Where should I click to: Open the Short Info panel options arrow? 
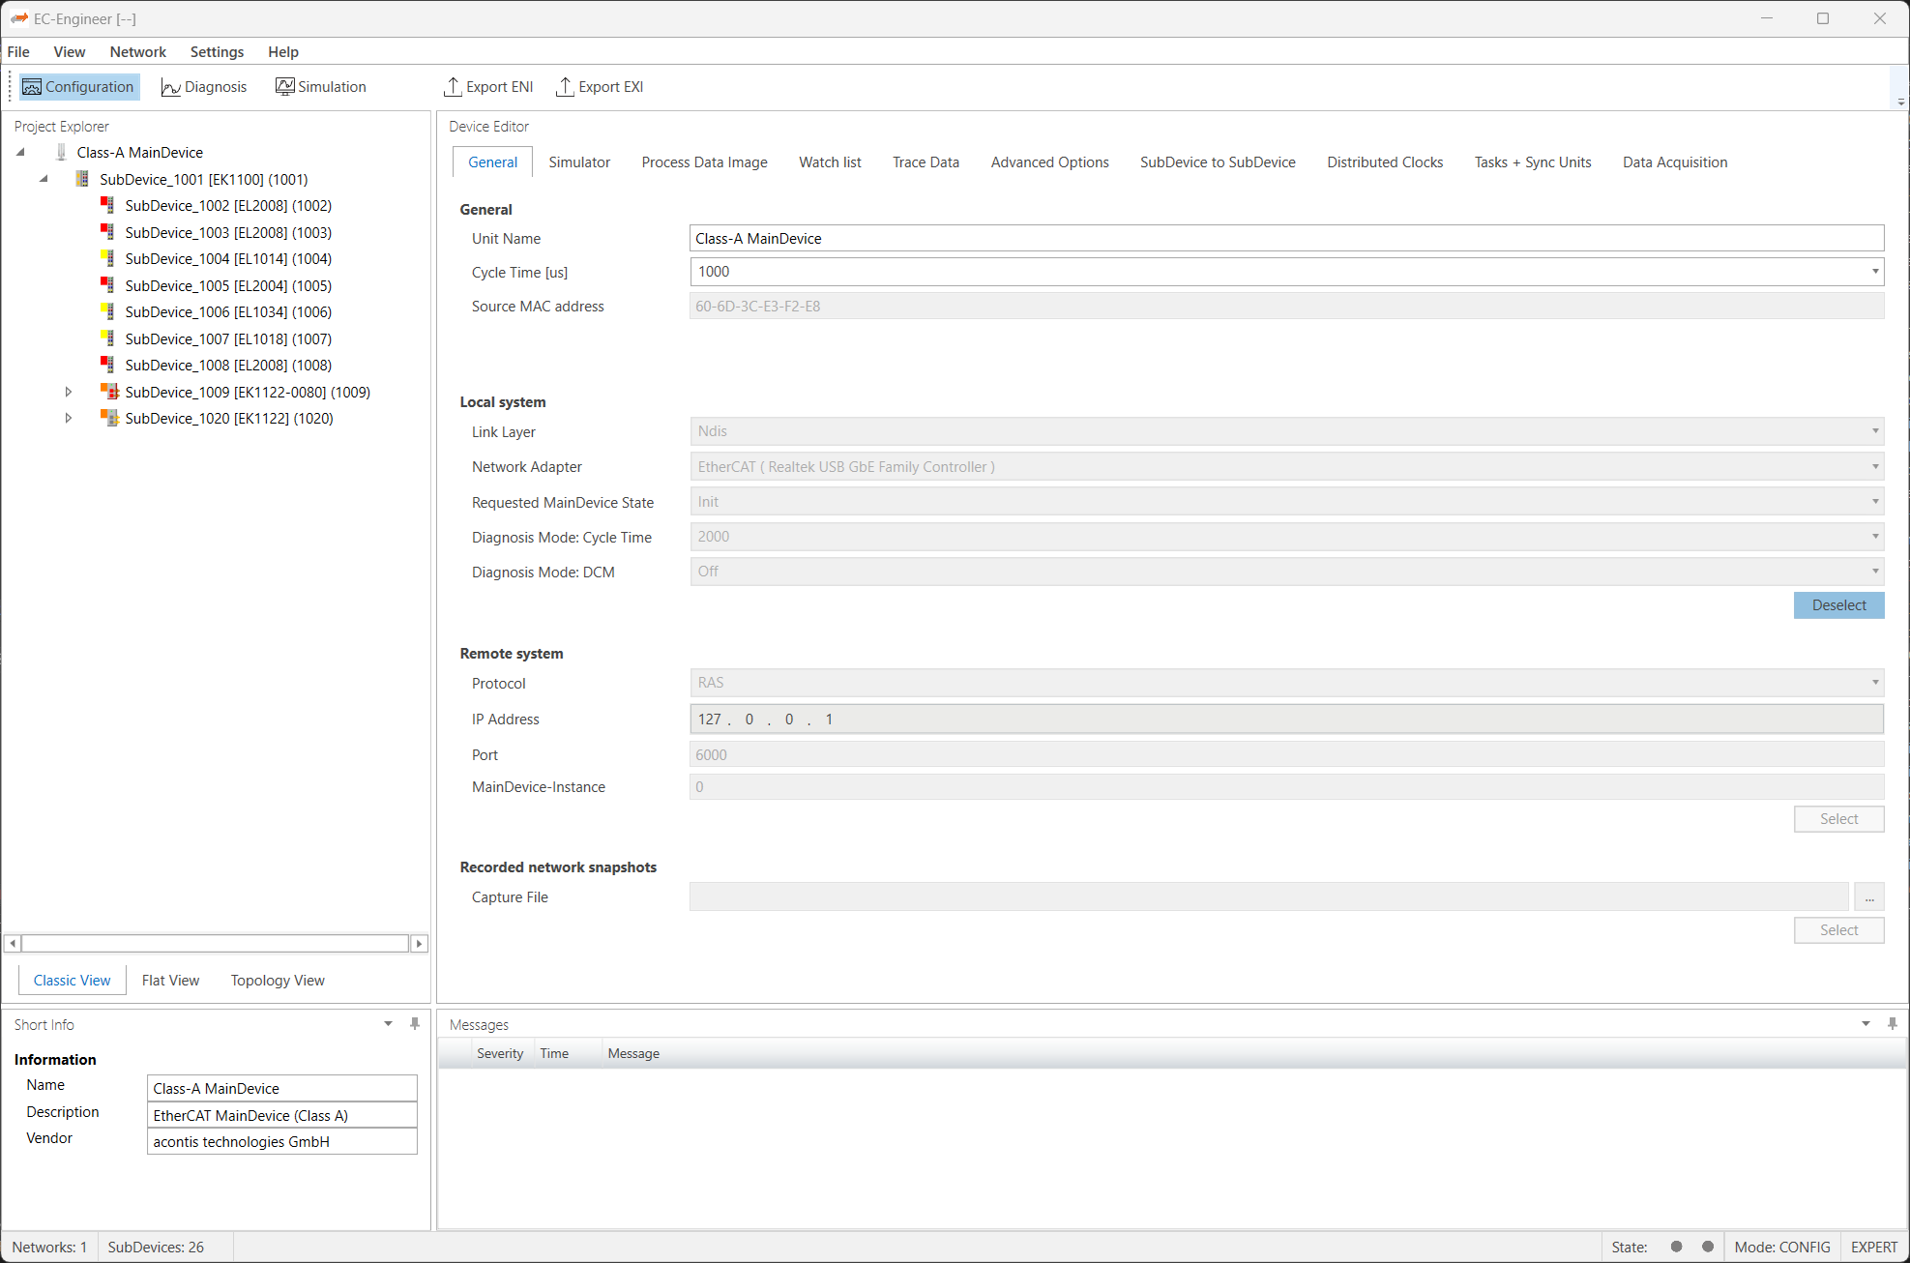pyautogui.click(x=388, y=1023)
